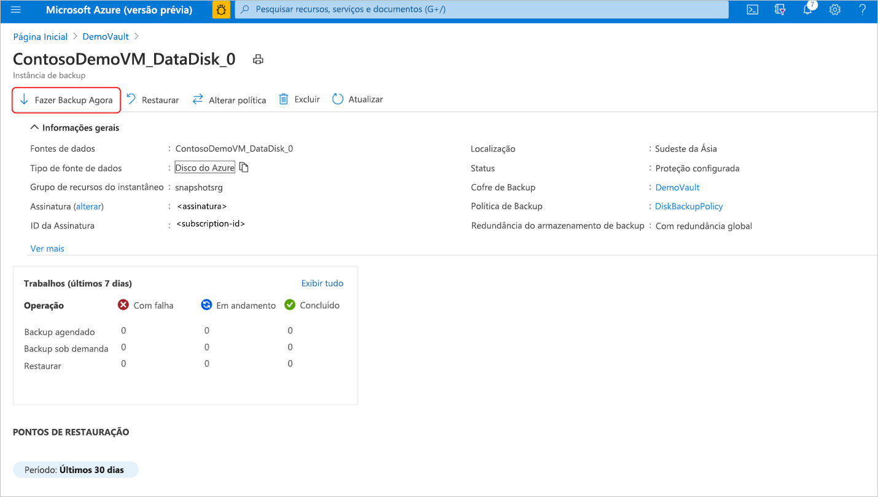Click Microsoft Azure (versão prévia) title
878x497 pixels.
coord(119,10)
